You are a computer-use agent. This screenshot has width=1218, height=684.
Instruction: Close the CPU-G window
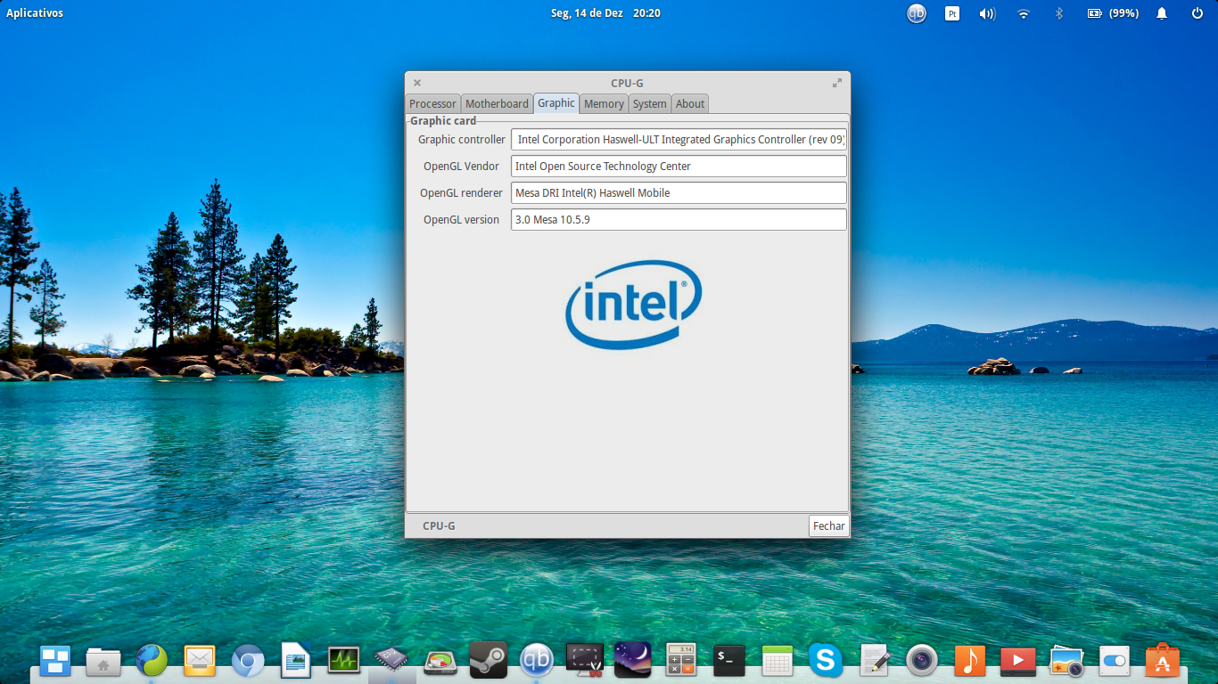click(417, 83)
